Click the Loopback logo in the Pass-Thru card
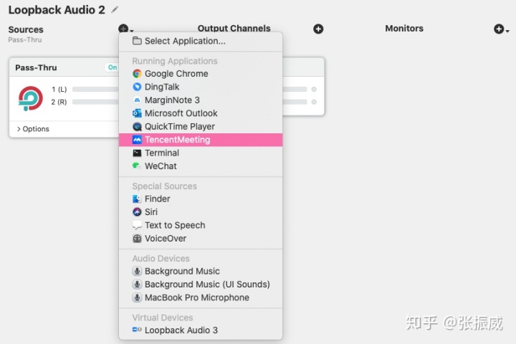Image resolution: width=516 pixels, height=344 pixels. 31,98
